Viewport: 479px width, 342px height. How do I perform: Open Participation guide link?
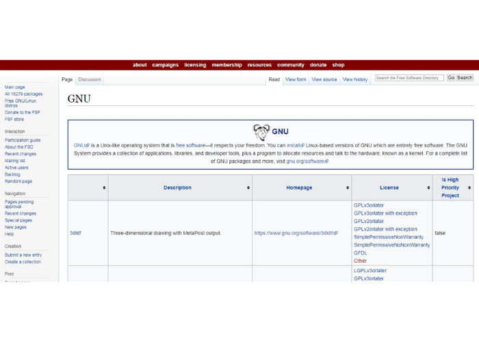coord(23,140)
